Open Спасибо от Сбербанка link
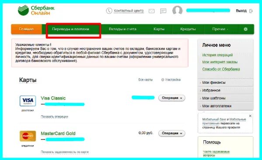Screen dimensions: 262x160 (x=221, y=69)
